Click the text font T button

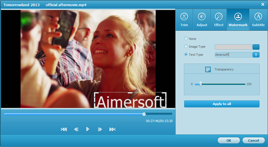coord(256,55)
